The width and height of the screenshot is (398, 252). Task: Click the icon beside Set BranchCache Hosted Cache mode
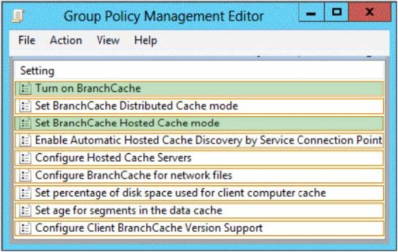tap(25, 123)
